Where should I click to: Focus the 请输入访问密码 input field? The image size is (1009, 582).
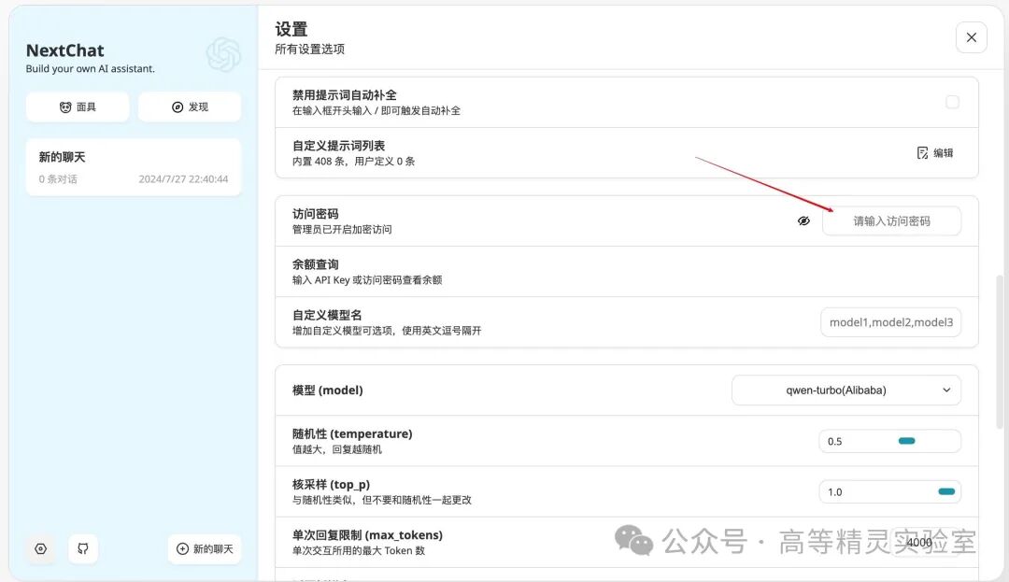point(892,220)
